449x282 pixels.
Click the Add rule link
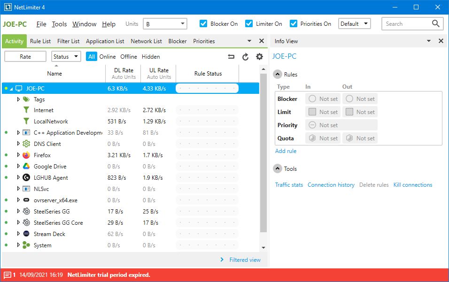coord(286,151)
